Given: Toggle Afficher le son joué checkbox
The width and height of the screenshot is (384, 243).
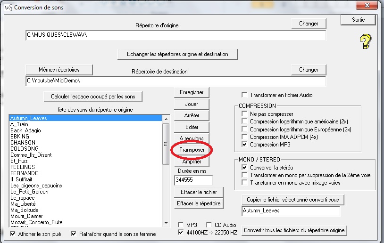Looking at the screenshot, I should 13,234.
